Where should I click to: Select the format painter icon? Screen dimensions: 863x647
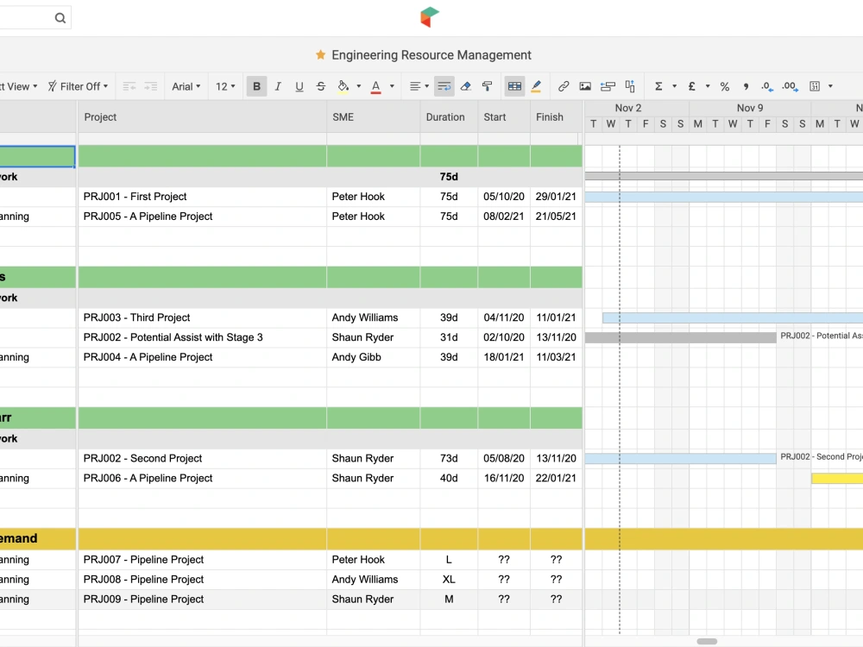click(x=487, y=86)
